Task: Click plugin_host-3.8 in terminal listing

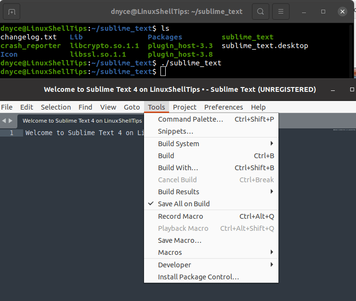Action: point(180,54)
